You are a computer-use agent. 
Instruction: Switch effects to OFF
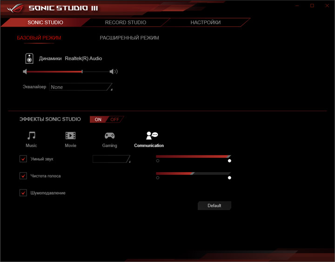115,120
